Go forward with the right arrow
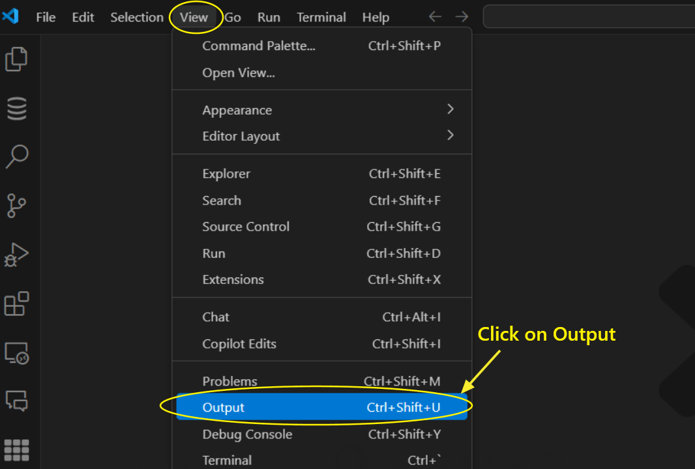Image resolution: width=695 pixels, height=469 pixels. click(x=462, y=17)
